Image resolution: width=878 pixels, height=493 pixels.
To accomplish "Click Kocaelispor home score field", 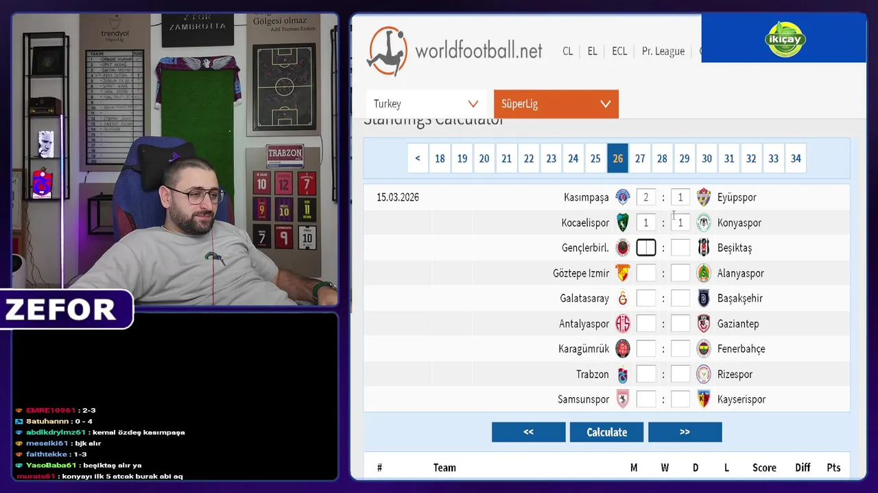I will click(645, 223).
